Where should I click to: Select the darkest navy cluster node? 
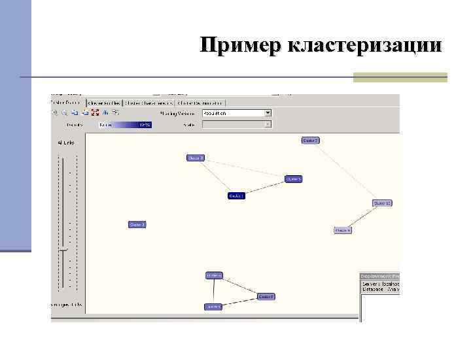coord(236,196)
